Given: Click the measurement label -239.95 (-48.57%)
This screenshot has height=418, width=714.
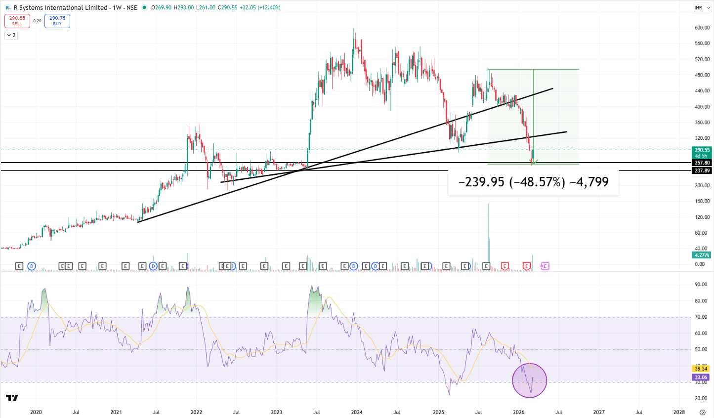Looking at the screenshot, I should 533,182.
